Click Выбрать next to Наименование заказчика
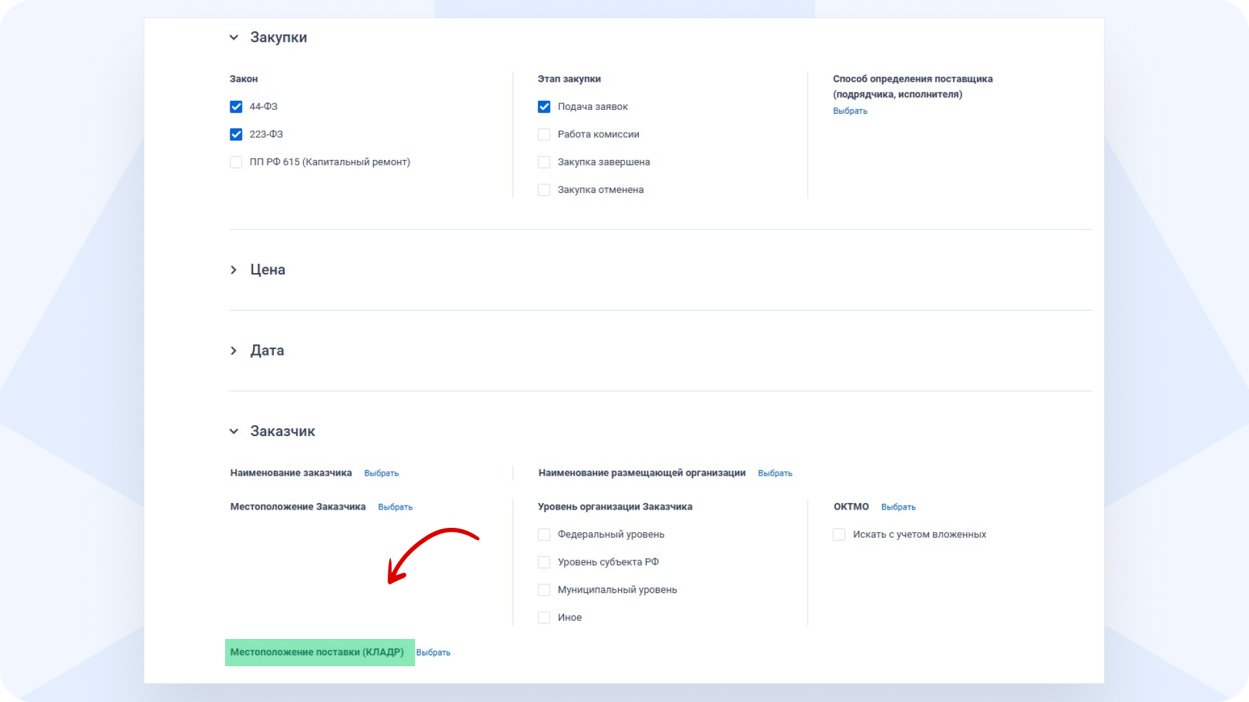Image resolution: width=1249 pixels, height=702 pixels. click(x=381, y=473)
